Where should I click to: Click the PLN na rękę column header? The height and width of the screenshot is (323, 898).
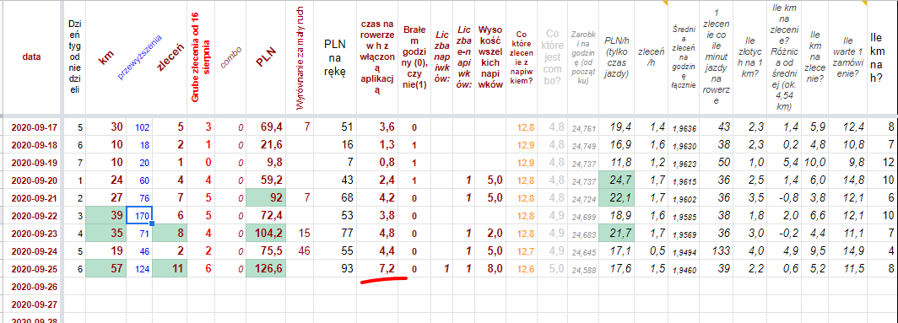(x=334, y=57)
